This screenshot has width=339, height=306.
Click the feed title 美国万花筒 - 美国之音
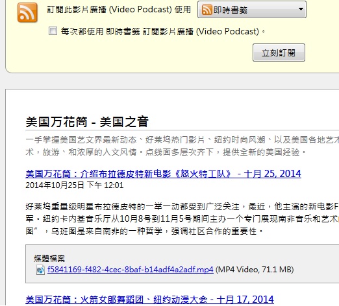[87, 122]
